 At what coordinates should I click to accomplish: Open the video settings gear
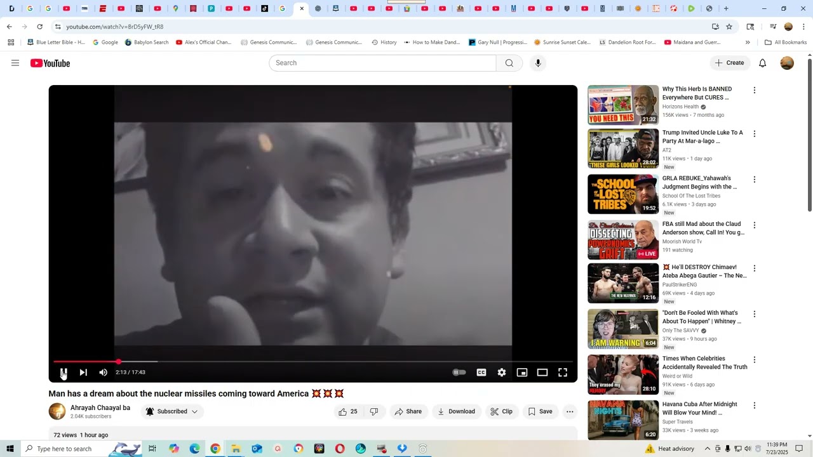pos(502,373)
